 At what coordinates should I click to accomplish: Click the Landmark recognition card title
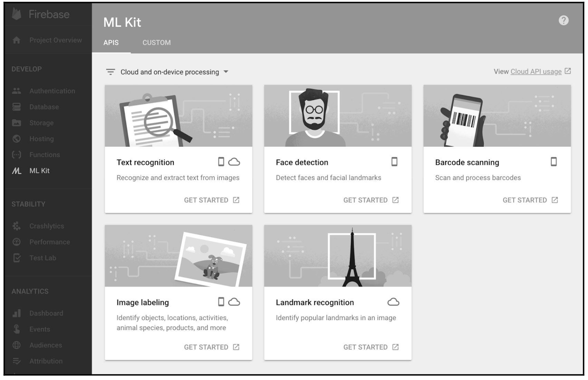tap(315, 303)
